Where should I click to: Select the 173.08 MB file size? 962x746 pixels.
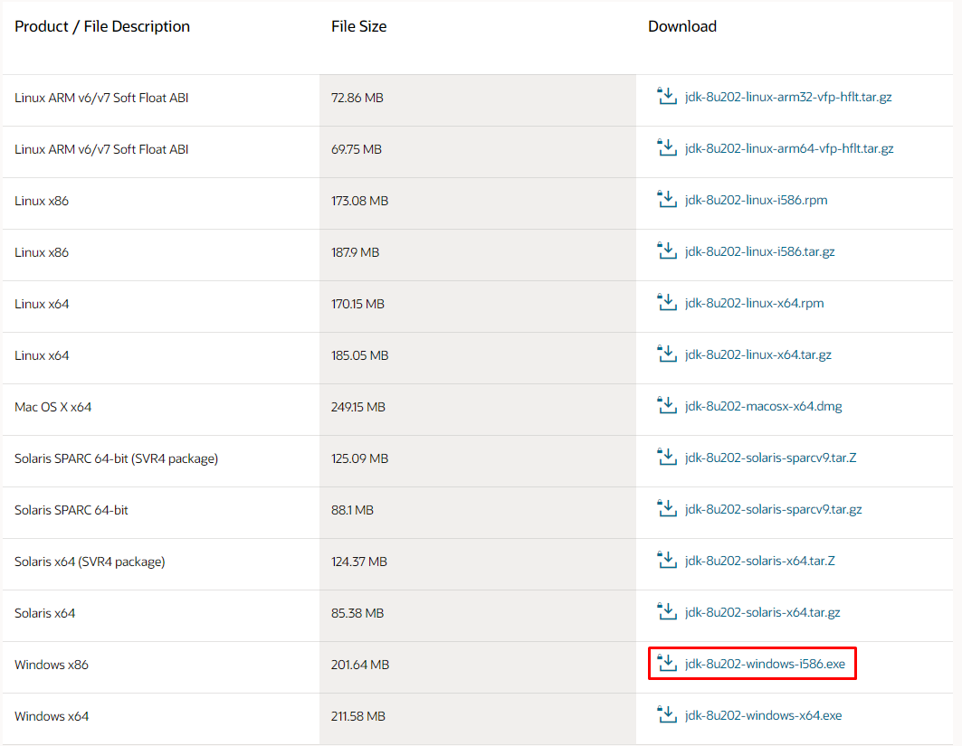(359, 201)
